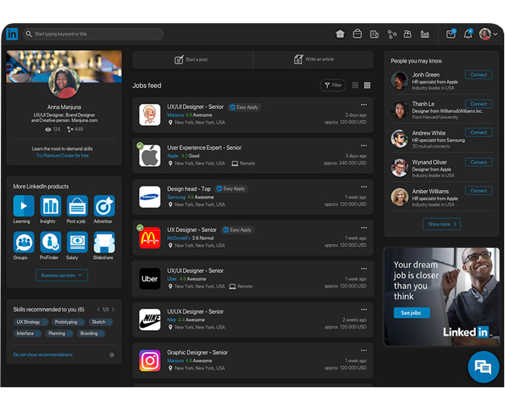Image resolution: width=505 pixels, height=412 pixels.
Task: Open options menu for Nike UI/UX Designer job
Action: 363,309
